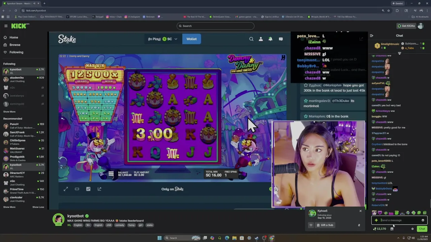Focus the Send a message chat input
Image resolution: width=431 pixels, height=242 pixels.
pyautogui.click(x=400, y=220)
